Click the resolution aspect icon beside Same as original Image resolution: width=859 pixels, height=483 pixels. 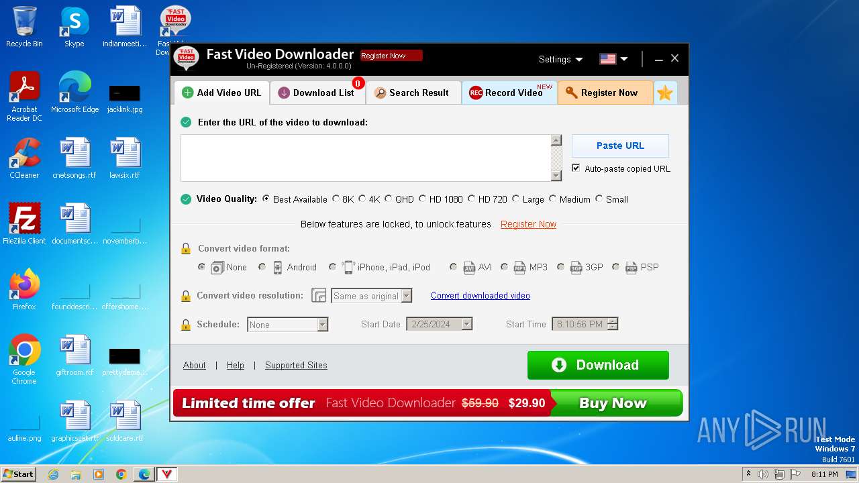[x=319, y=296]
